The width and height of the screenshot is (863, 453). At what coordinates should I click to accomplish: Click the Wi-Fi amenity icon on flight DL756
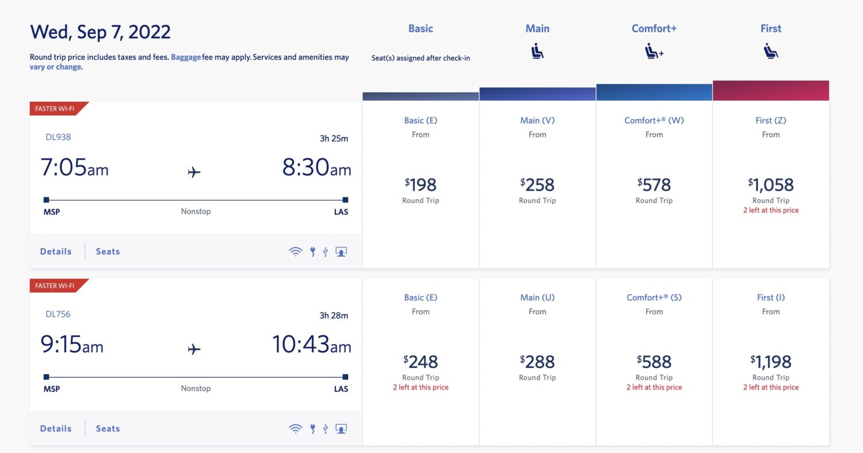295,428
